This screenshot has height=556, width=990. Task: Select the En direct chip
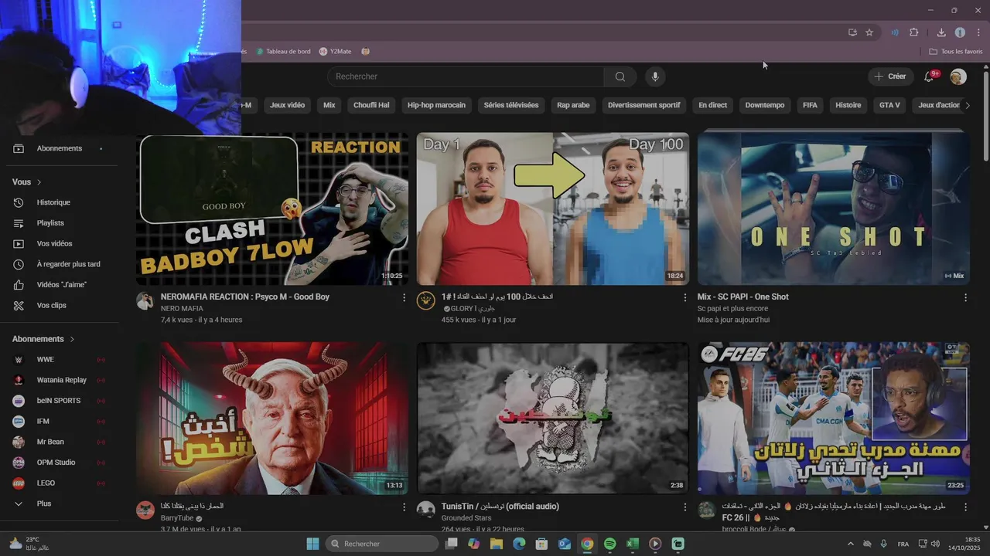(x=712, y=105)
